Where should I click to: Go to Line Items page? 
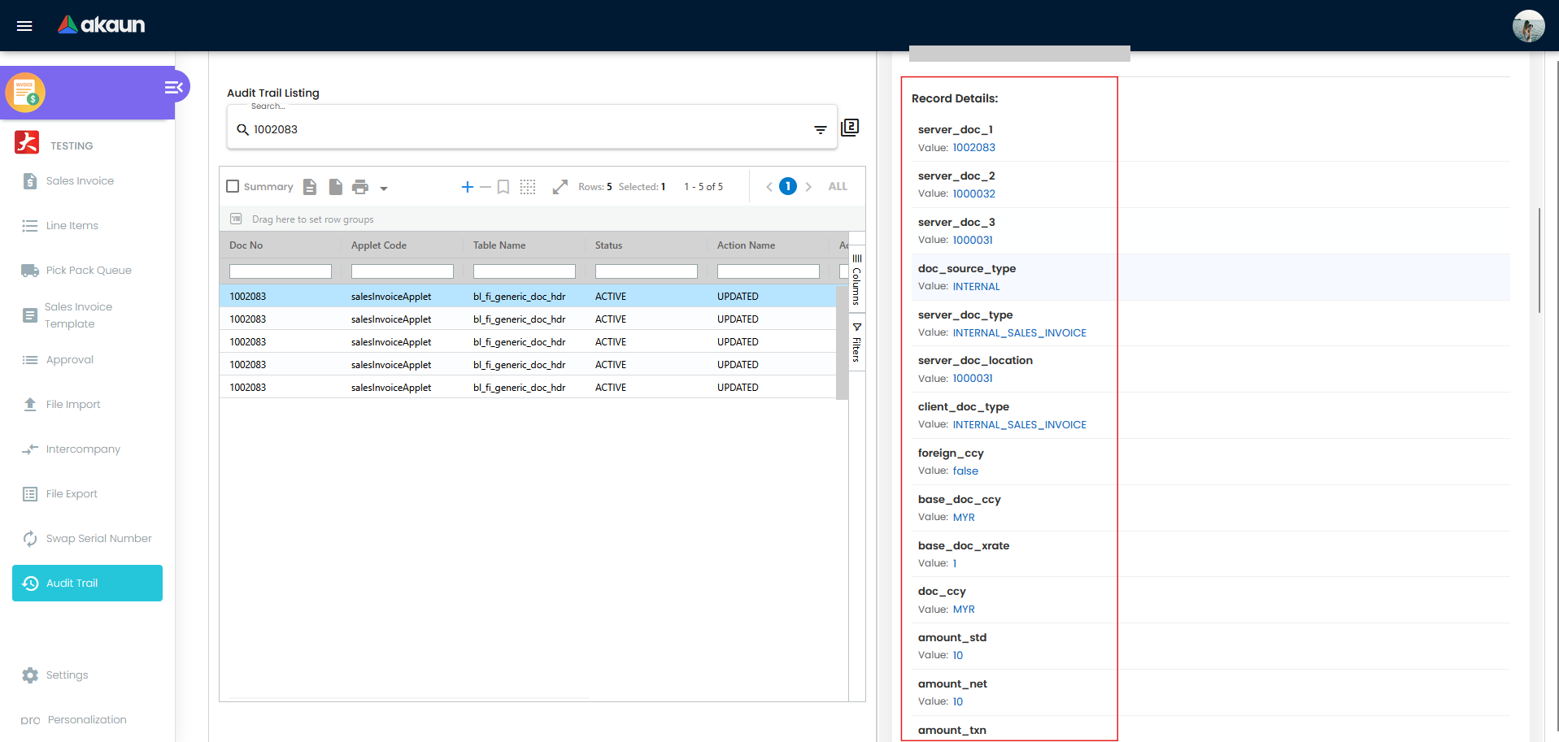tap(72, 226)
